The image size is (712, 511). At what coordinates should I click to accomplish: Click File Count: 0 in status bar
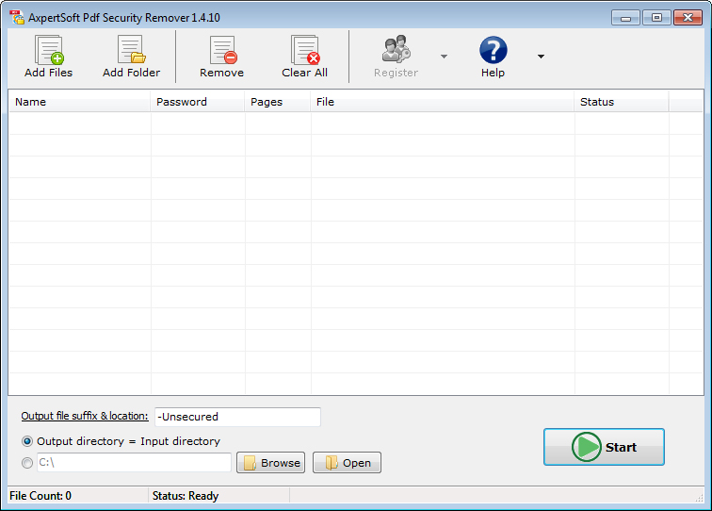pos(40,496)
